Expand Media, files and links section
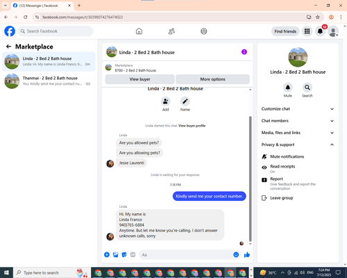 point(298,133)
